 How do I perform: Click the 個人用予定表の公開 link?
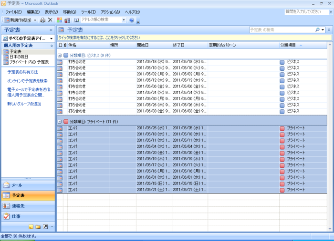(x=26, y=95)
